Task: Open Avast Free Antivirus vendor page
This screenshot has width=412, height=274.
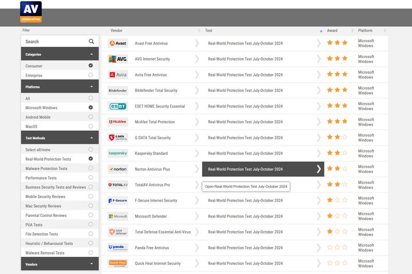Action: pyautogui.click(x=151, y=43)
